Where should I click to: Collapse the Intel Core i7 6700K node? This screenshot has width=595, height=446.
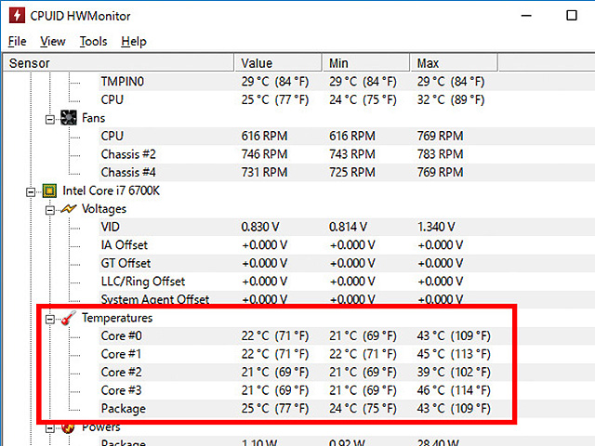31,192
